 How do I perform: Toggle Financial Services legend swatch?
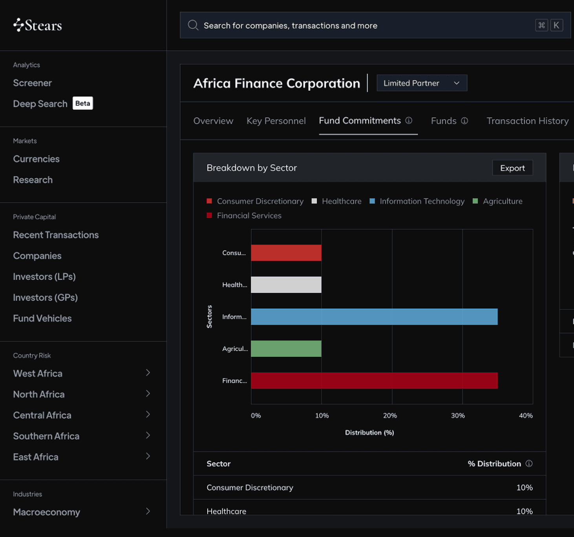(x=209, y=216)
